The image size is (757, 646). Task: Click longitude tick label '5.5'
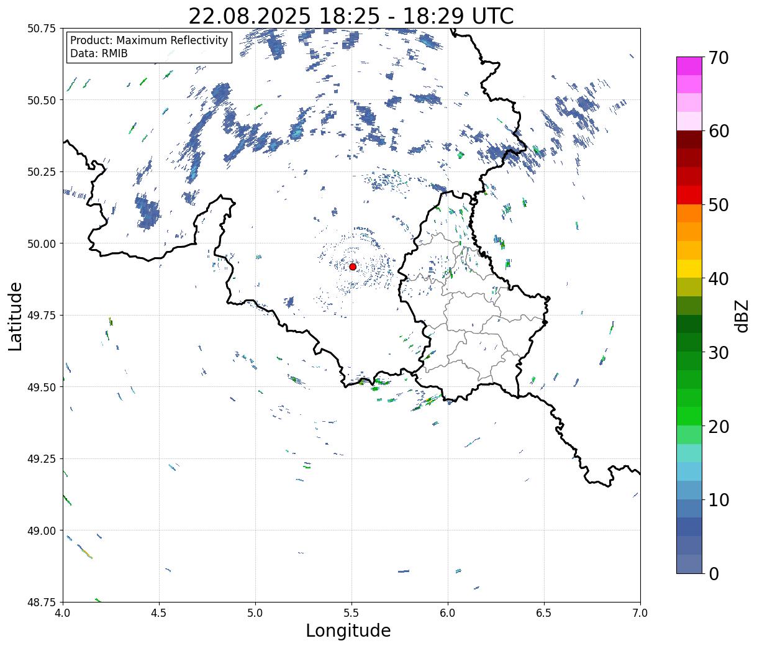(351, 613)
